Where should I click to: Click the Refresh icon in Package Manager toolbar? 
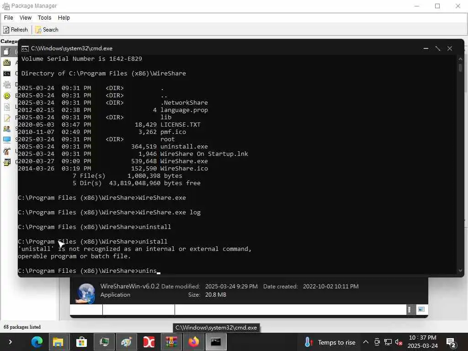tap(6, 30)
